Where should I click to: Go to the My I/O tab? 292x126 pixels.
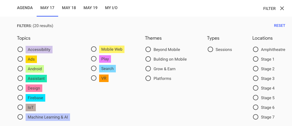click(111, 8)
